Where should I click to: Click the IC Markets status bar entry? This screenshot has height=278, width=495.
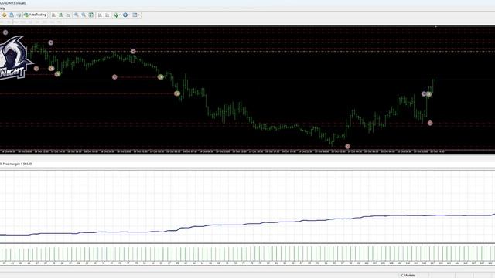pyautogui.click(x=408, y=276)
